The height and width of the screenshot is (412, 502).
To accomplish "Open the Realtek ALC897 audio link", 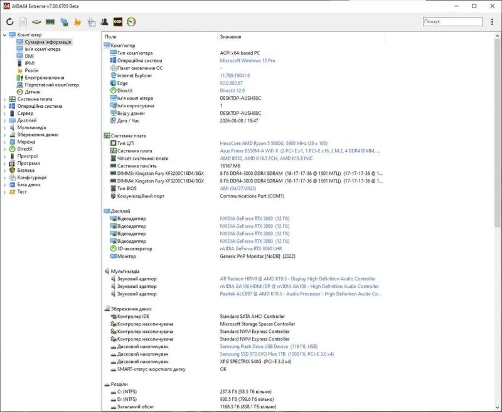I will [301, 293].
